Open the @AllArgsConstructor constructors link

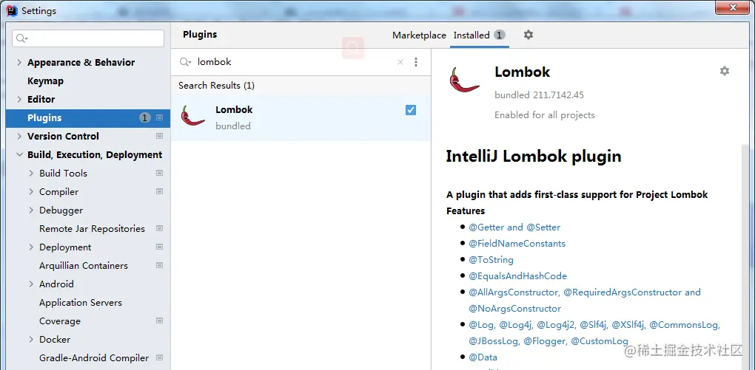point(585,301)
